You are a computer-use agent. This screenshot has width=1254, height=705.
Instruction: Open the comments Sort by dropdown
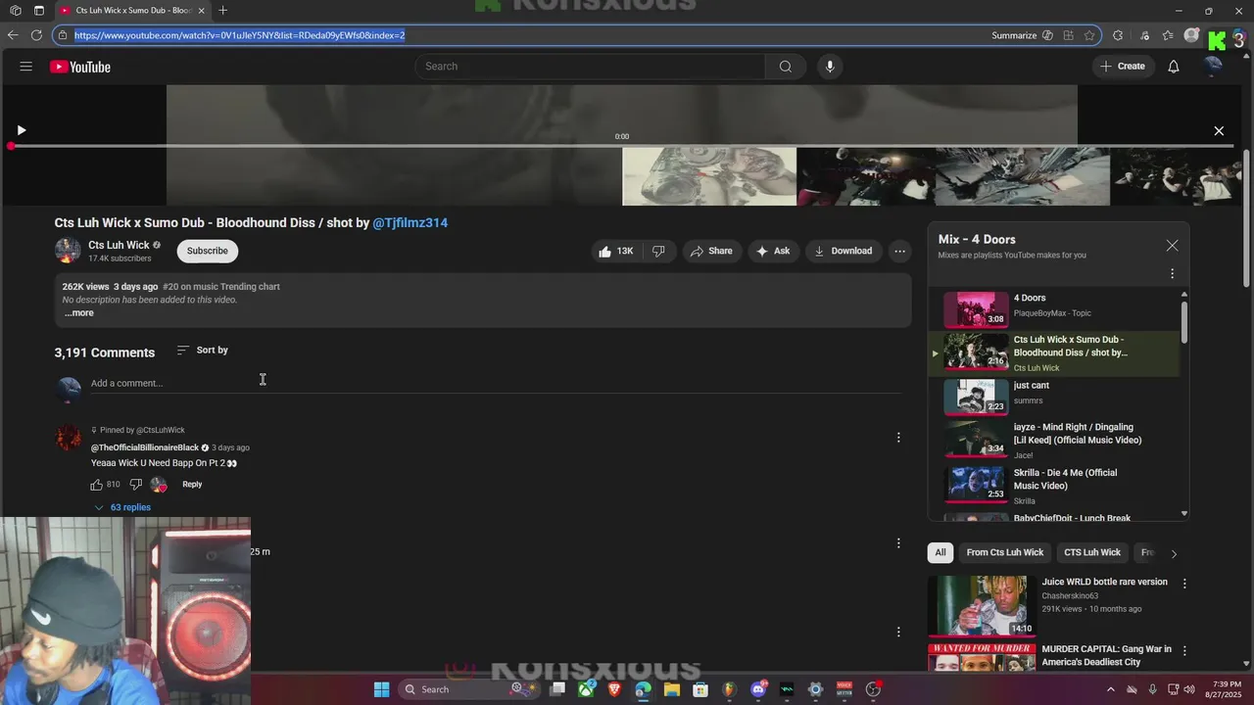[x=203, y=351]
